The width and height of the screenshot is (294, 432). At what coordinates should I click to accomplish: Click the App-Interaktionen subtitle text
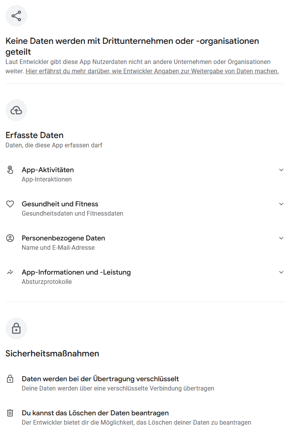tap(47, 179)
